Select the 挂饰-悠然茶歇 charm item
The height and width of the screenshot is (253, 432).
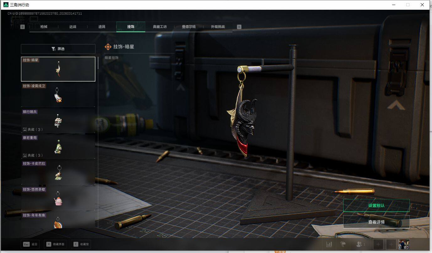tap(58, 198)
